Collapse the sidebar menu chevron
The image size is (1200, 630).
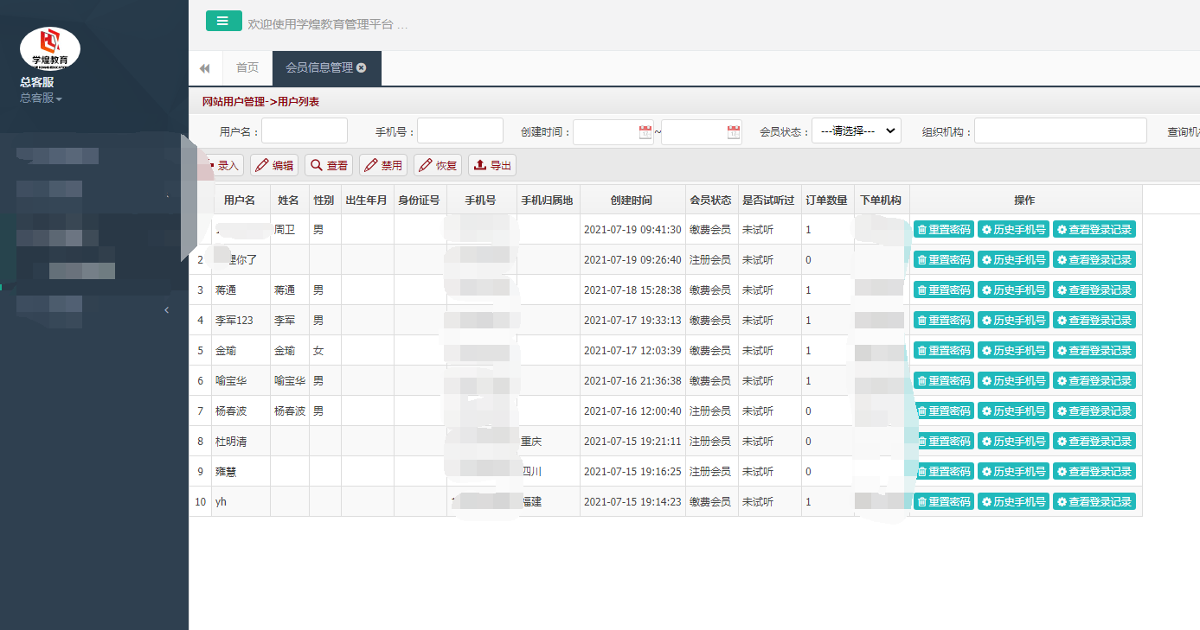click(167, 310)
